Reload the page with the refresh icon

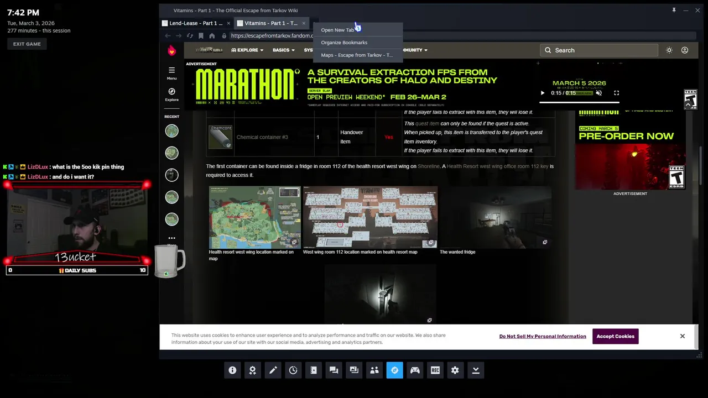[x=190, y=36]
